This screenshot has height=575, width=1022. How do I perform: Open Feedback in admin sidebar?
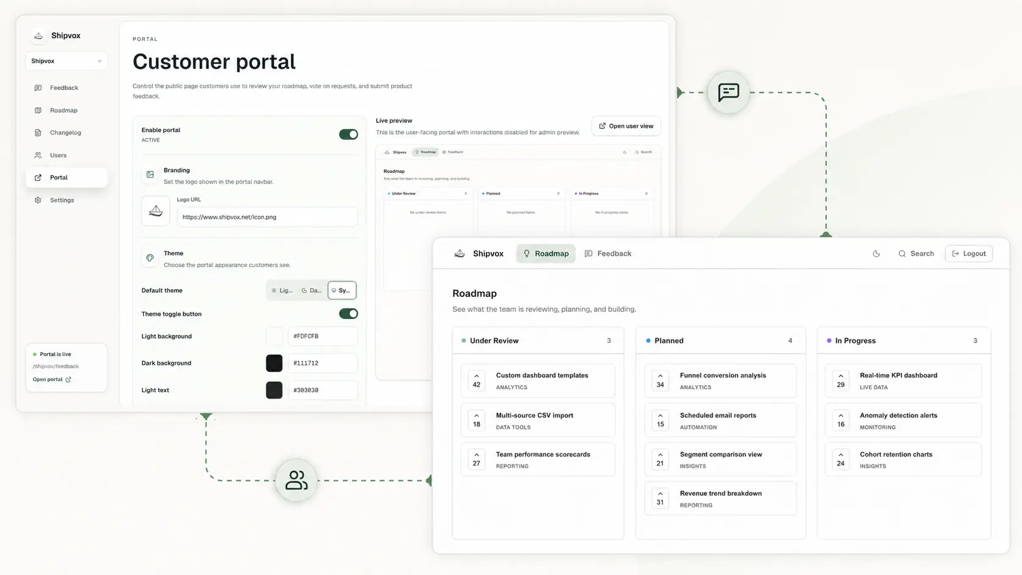pyautogui.click(x=67, y=88)
